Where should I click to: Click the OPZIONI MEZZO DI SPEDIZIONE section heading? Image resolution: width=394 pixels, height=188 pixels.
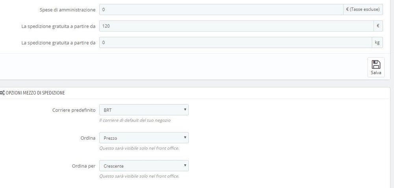click(35, 93)
